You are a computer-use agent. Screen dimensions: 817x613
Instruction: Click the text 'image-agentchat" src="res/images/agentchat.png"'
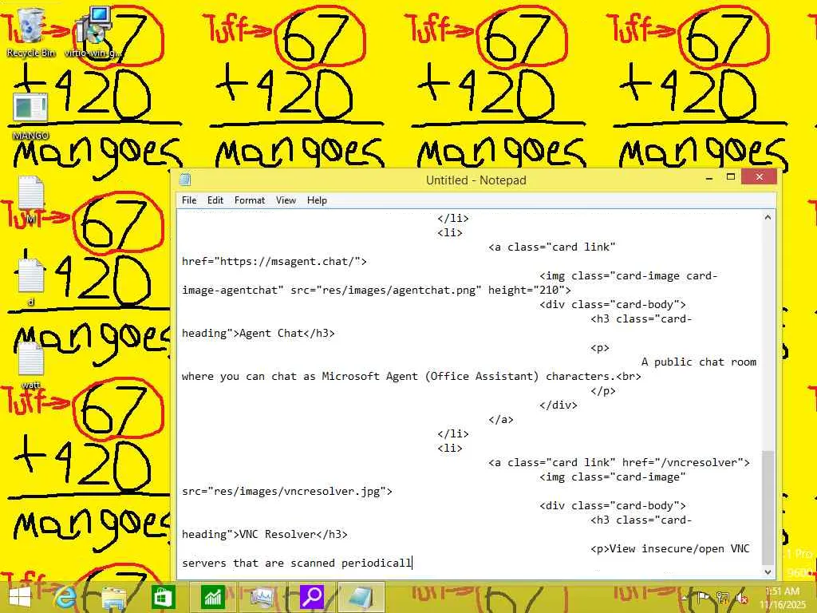pyautogui.click(x=331, y=290)
